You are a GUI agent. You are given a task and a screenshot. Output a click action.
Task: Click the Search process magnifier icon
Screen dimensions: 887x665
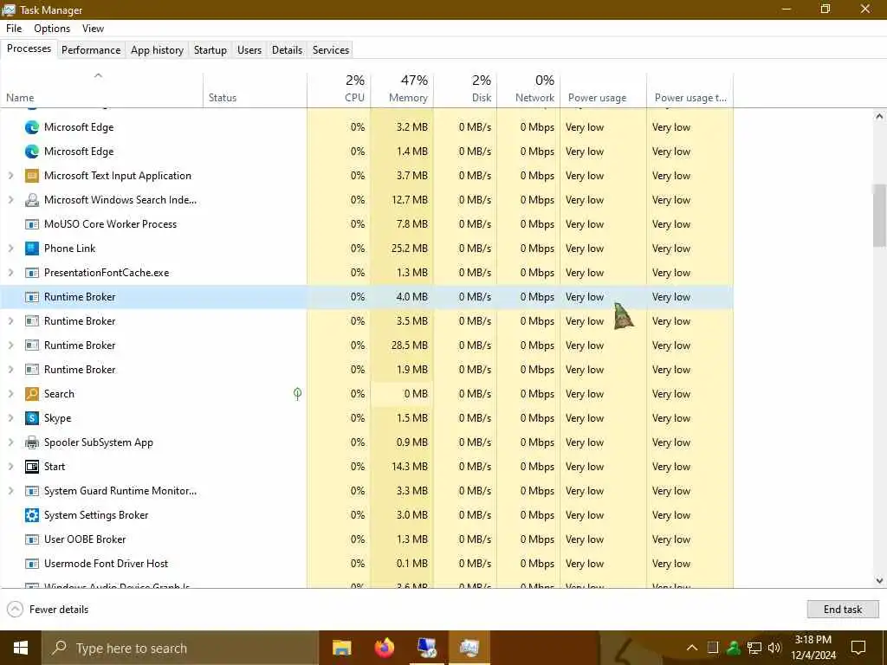(32, 394)
